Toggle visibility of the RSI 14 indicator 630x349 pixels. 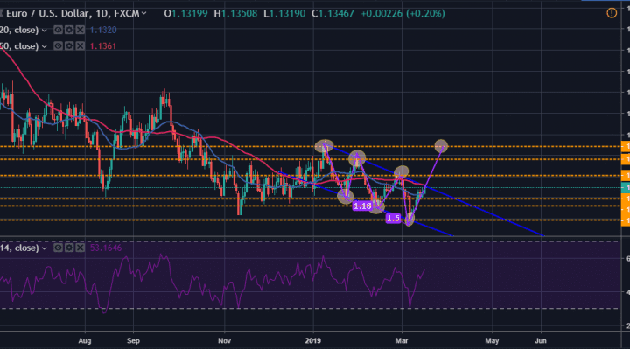pos(59,248)
